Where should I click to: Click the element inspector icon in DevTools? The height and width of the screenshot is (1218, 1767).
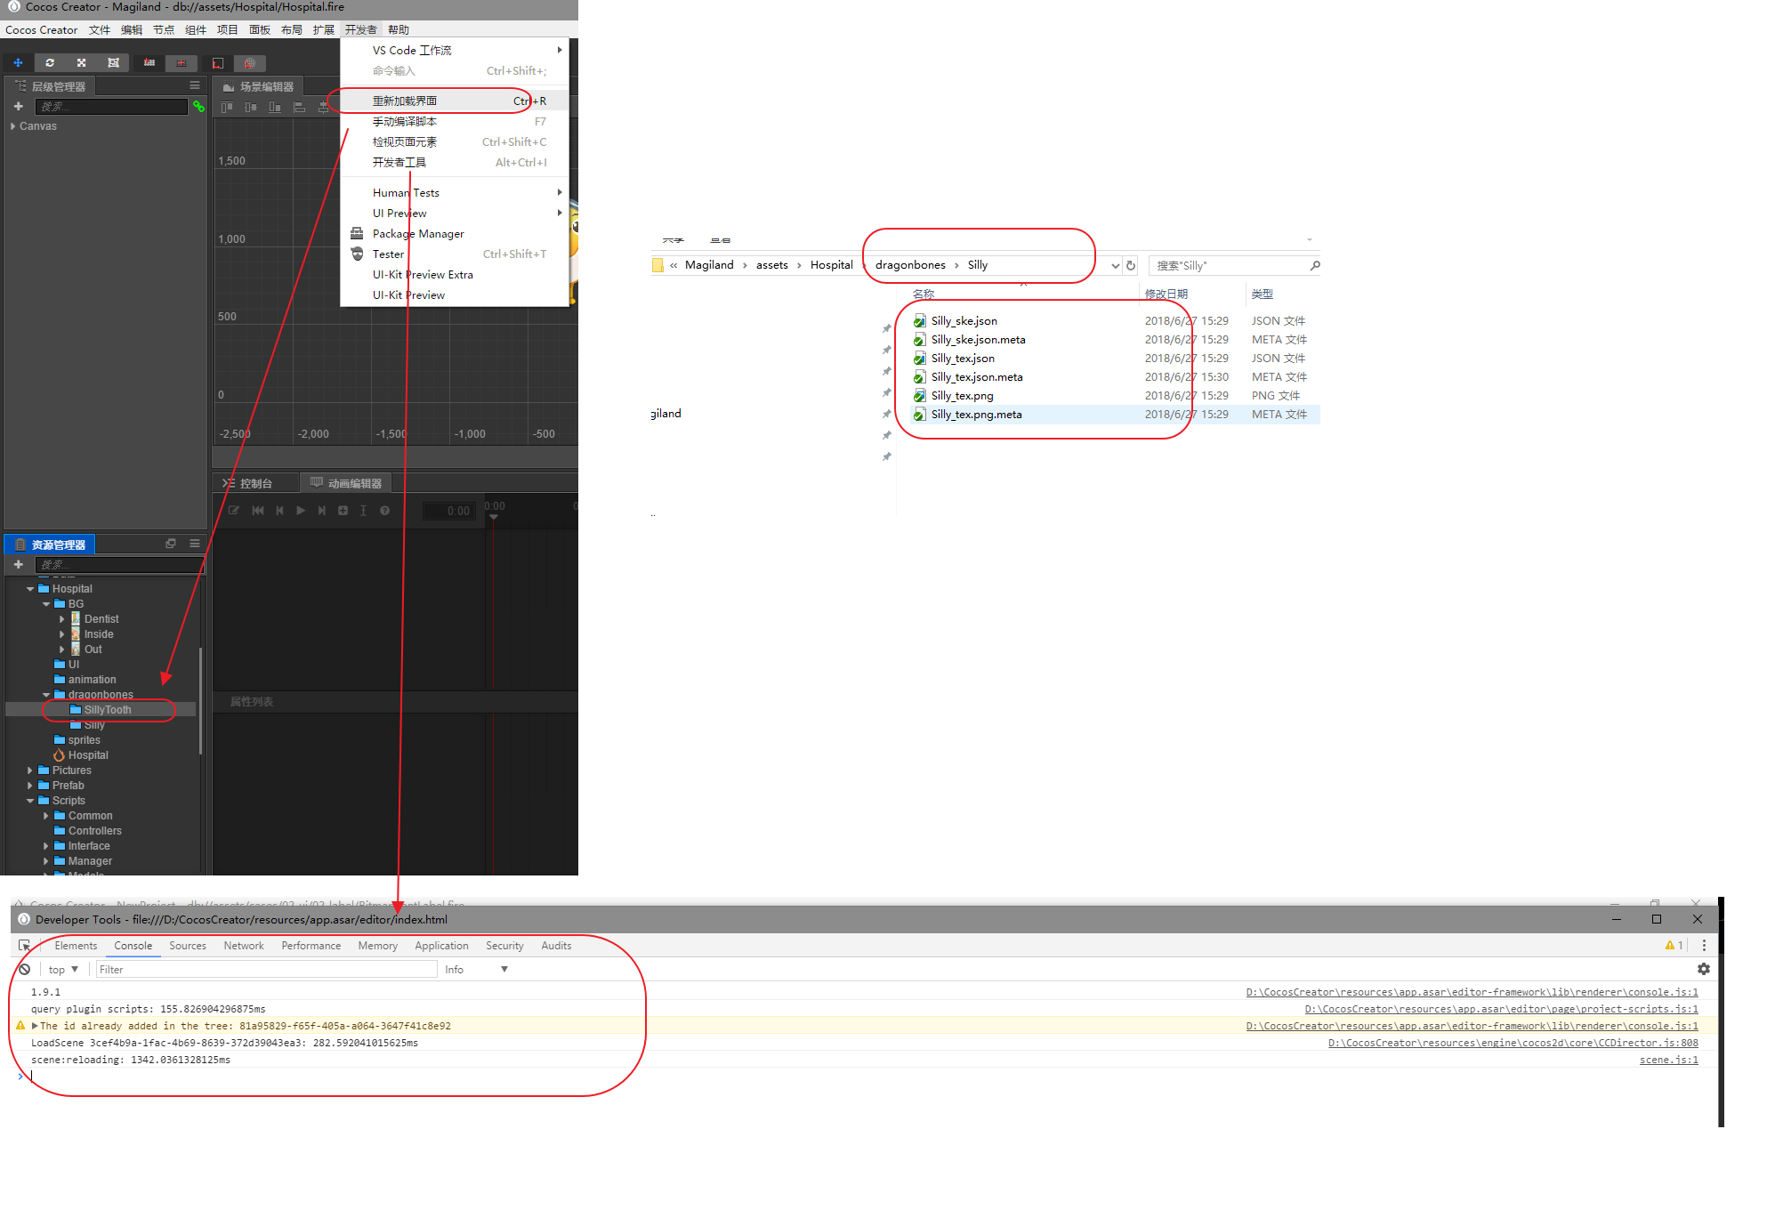click(25, 946)
